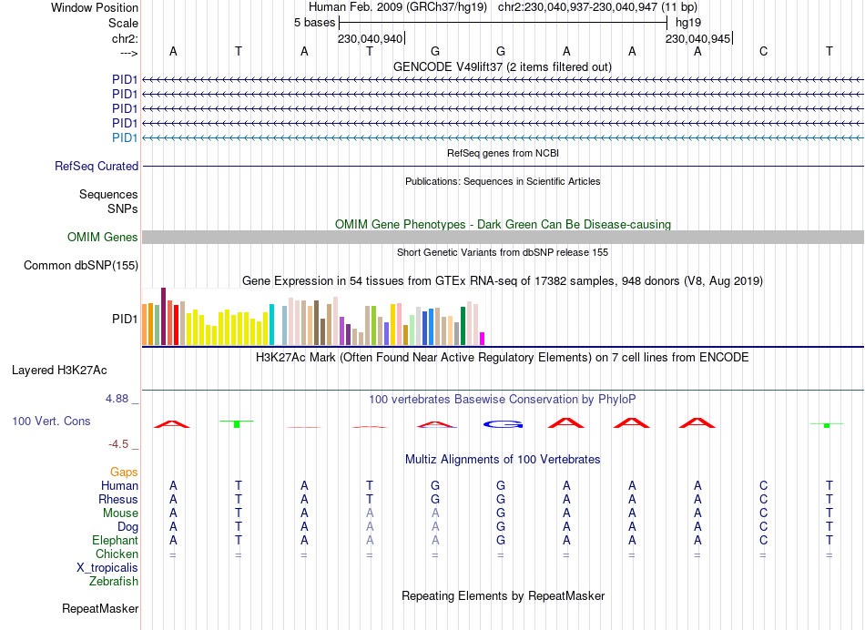The height and width of the screenshot is (630, 865).
Task: Open 'Short Genetic Variants from dbSNP release 155' title
Action: tap(503, 252)
